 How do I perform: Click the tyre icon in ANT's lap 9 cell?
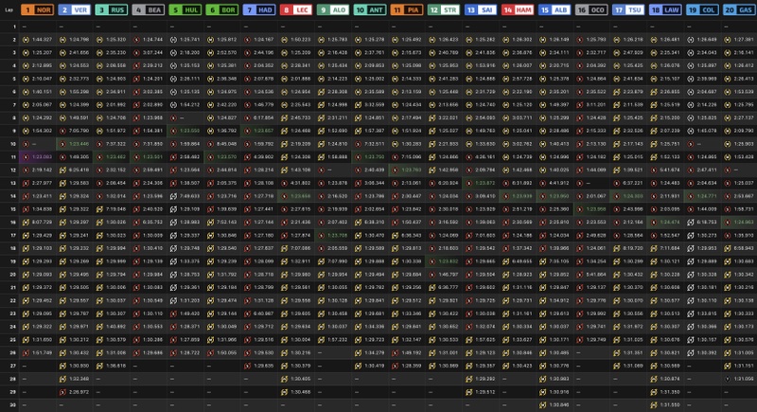pos(359,131)
